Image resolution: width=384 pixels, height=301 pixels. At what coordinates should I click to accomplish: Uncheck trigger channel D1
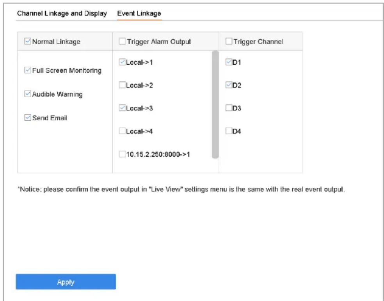tap(229, 62)
